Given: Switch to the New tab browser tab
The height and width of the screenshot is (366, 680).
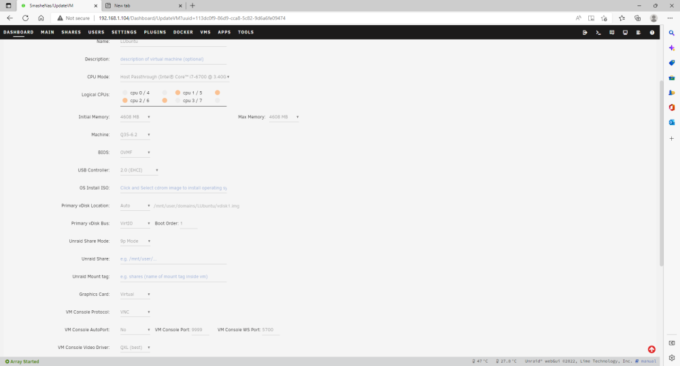Looking at the screenshot, I should pyautogui.click(x=143, y=5).
